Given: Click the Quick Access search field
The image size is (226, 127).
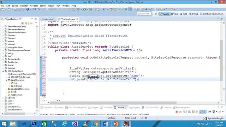Looking at the screenshot, I should pyautogui.click(x=144, y=14).
